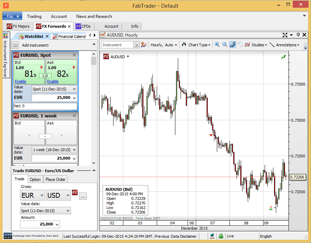Open the Account menu
The image size is (311, 243).
pyautogui.click(x=59, y=16)
